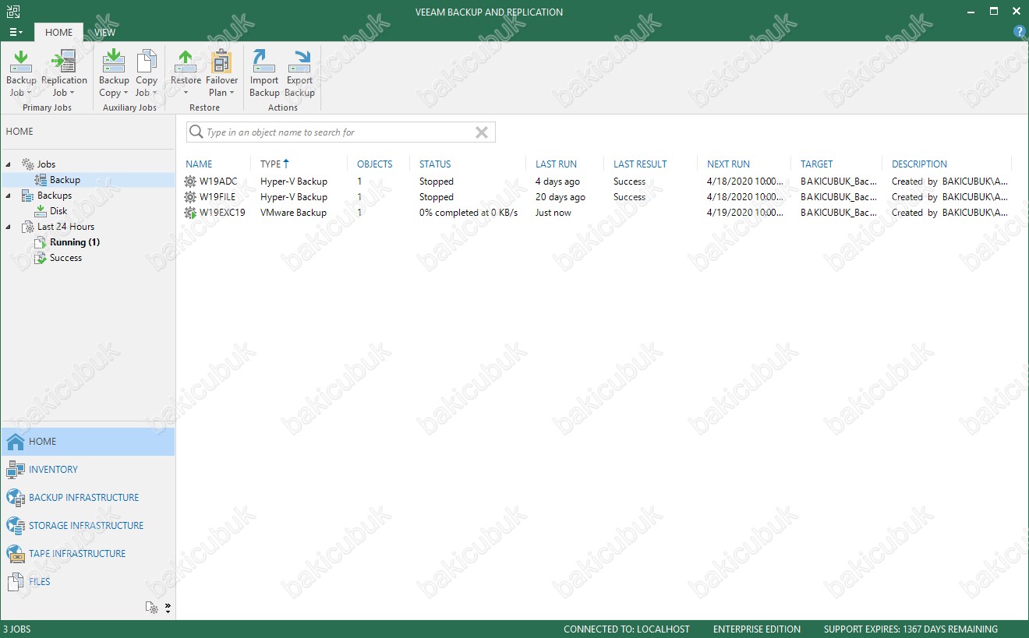The width and height of the screenshot is (1029, 638).
Task: Select Backup under Jobs in tree
Action: click(65, 180)
